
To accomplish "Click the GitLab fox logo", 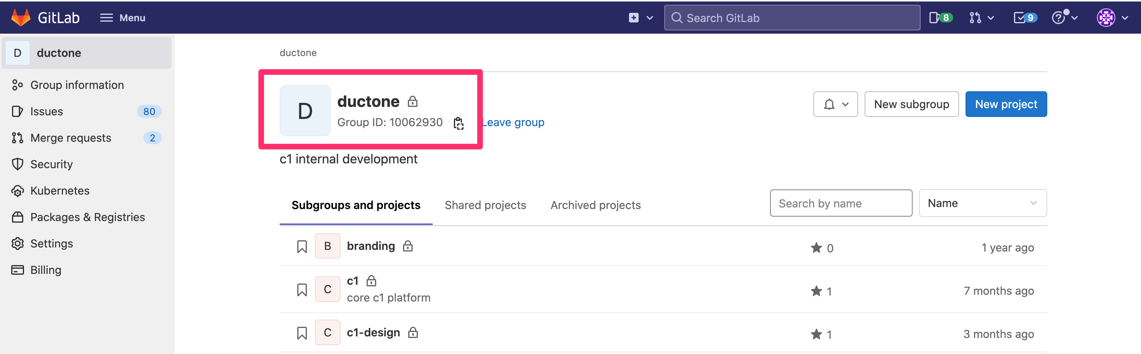I will pyautogui.click(x=21, y=18).
